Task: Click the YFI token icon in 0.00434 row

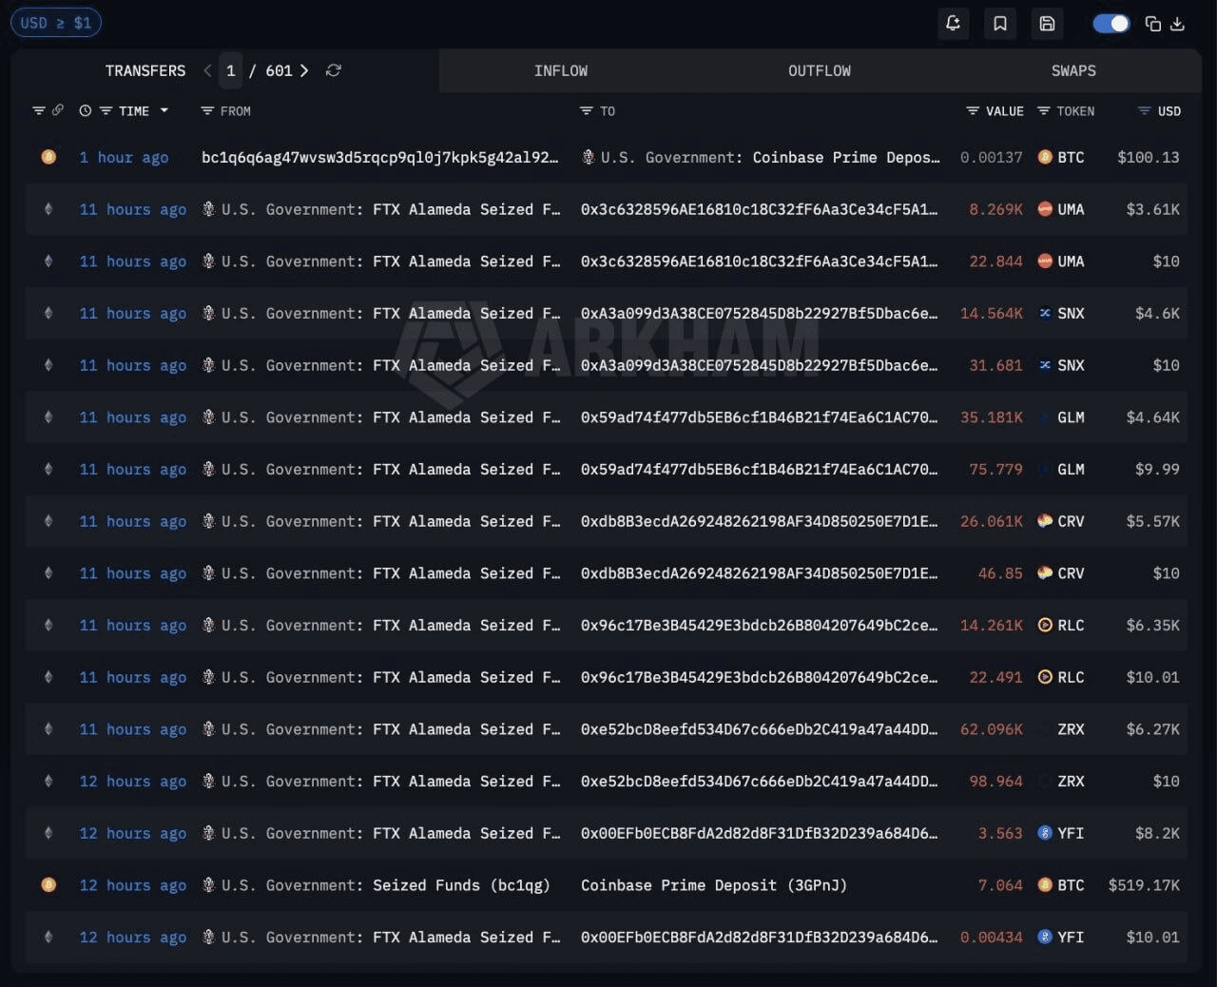Action: click(1045, 937)
